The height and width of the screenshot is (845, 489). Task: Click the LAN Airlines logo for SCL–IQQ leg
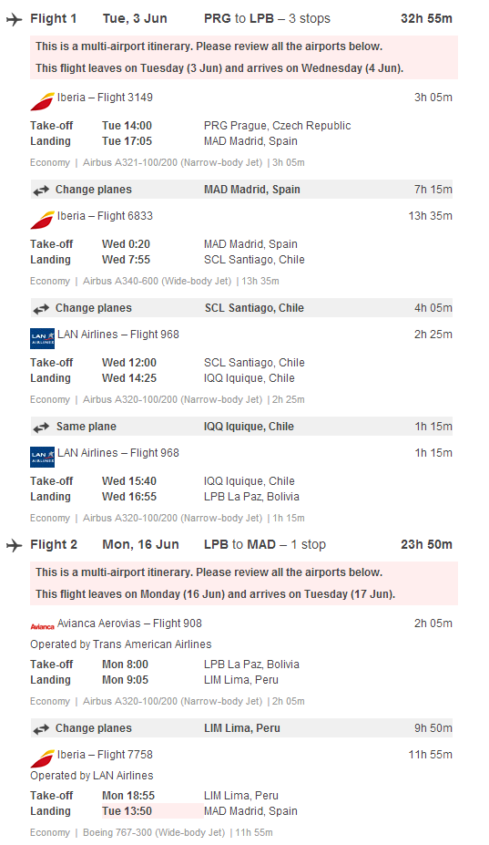coord(43,338)
